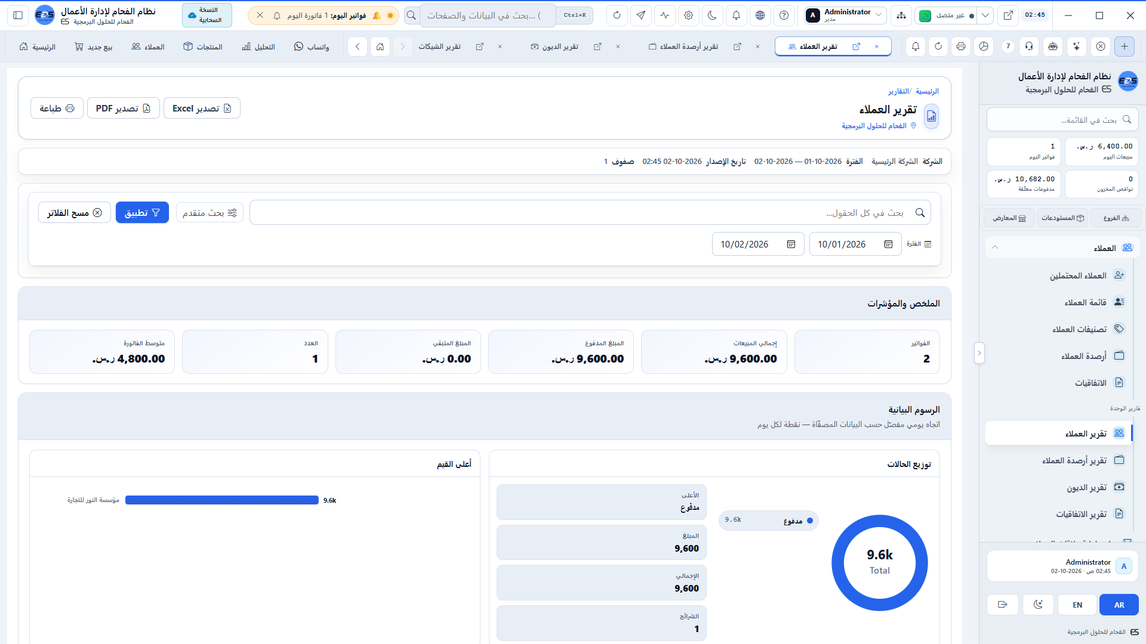Click تصدير Excel button
Viewport: 1146px width, 644px height.
click(x=202, y=108)
